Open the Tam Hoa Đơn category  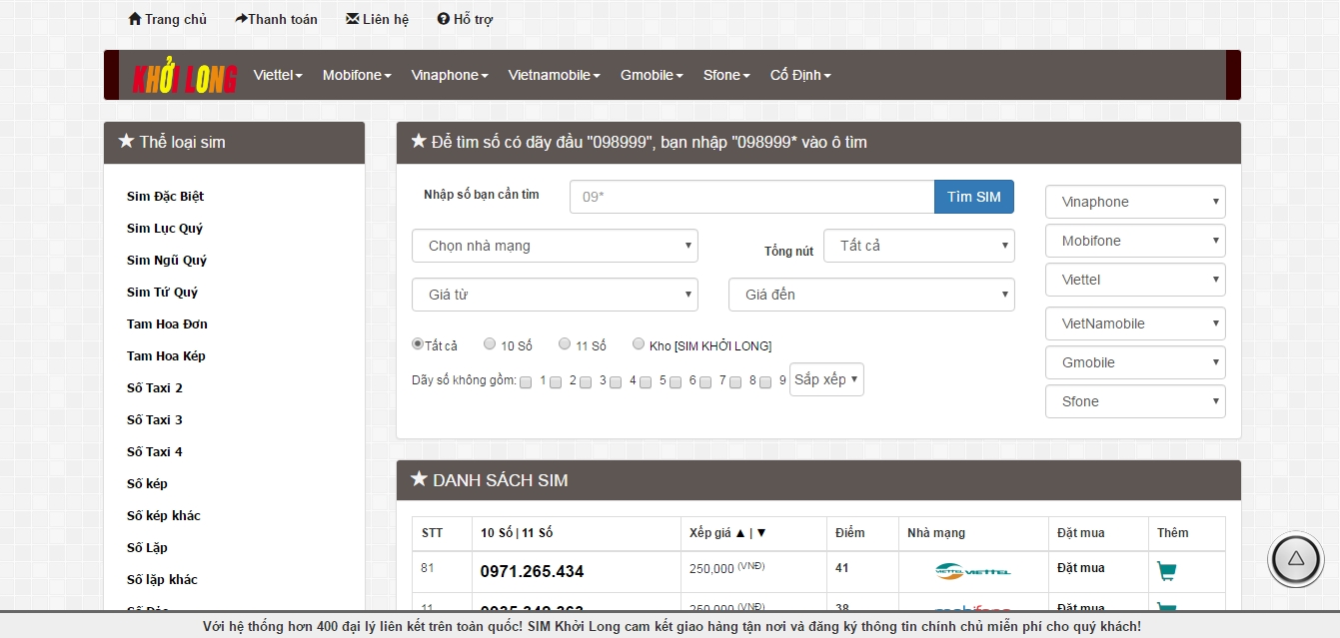(x=167, y=323)
